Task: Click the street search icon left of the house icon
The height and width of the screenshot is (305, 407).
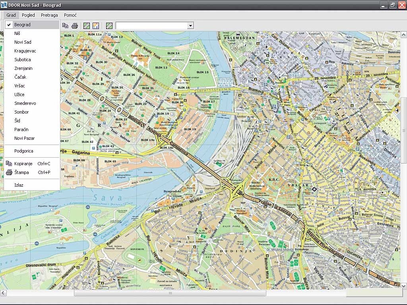Action: 87,25
